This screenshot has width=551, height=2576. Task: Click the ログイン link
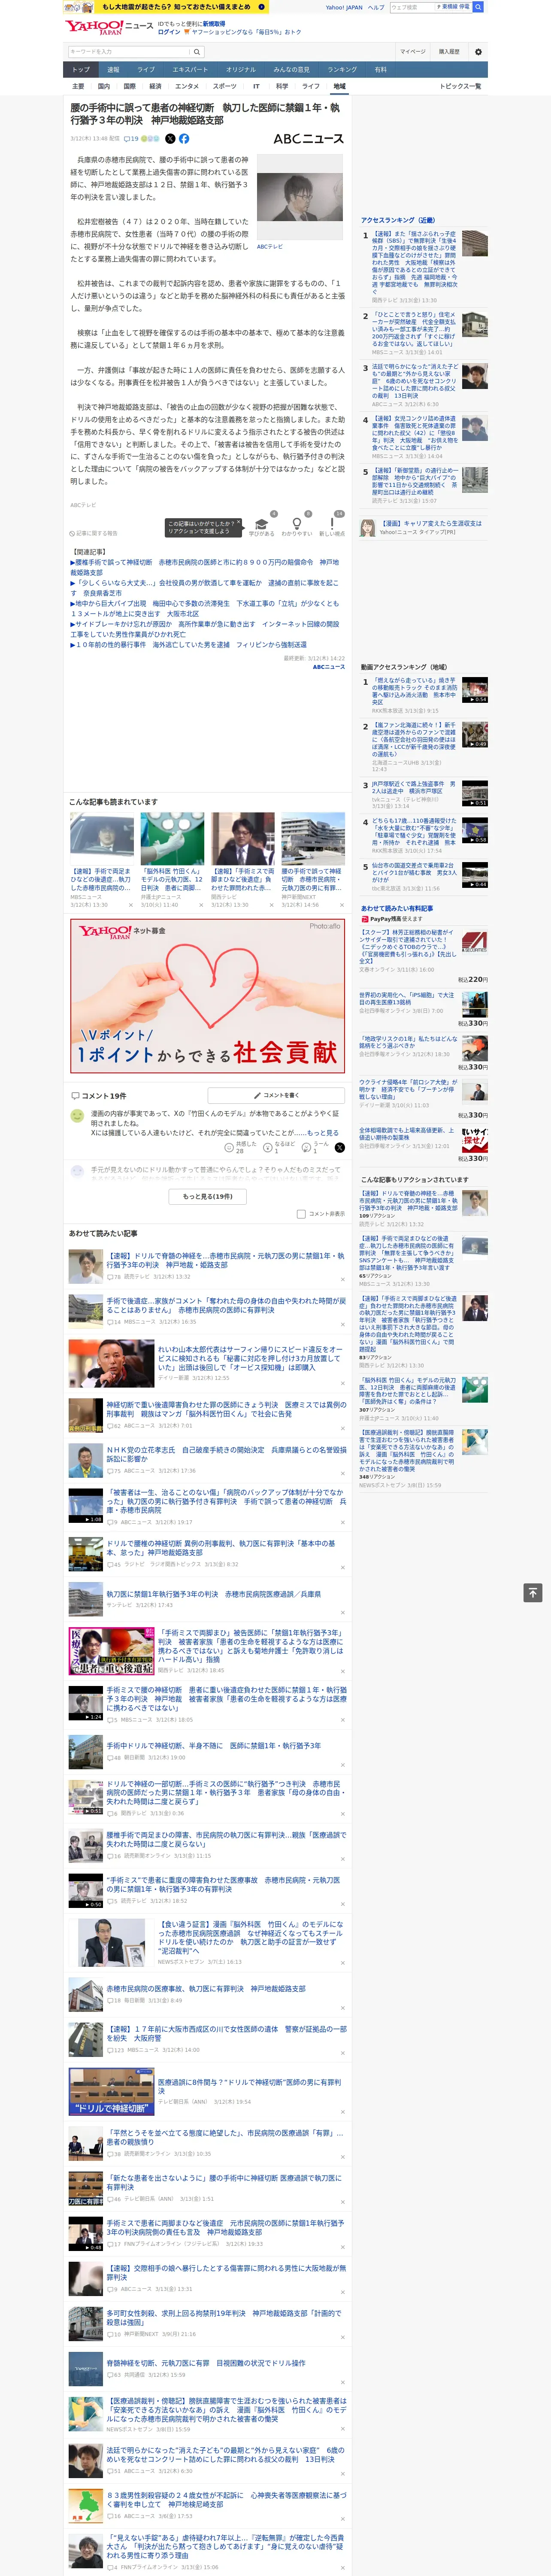pyautogui.click(x=169, y=32)
